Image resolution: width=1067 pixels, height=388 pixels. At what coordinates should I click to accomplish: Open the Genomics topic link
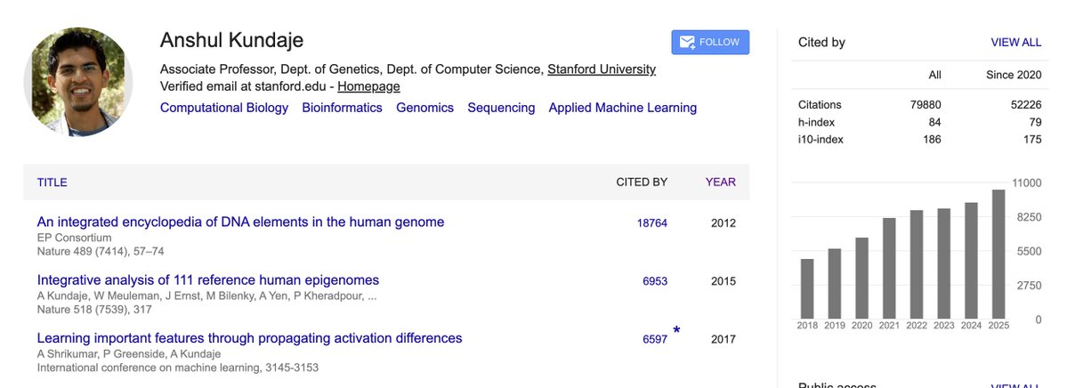coord(424,108)
